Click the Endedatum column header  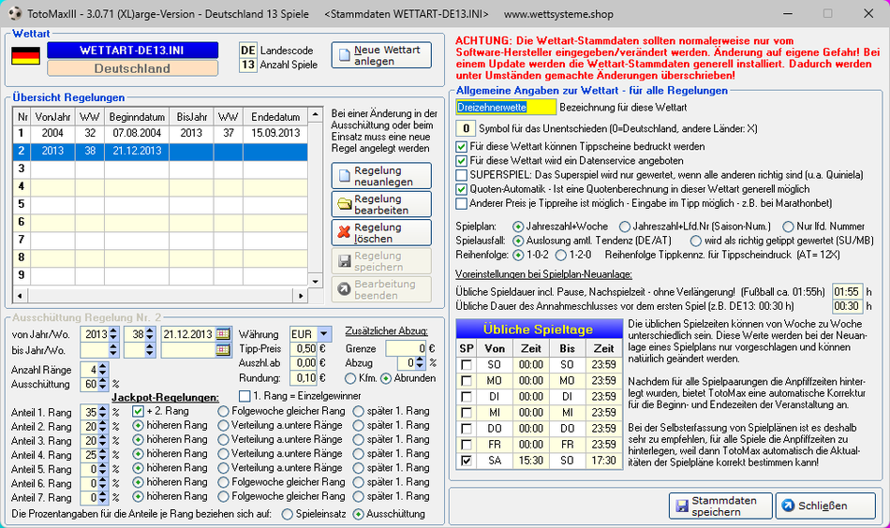(x=275, y=117)
